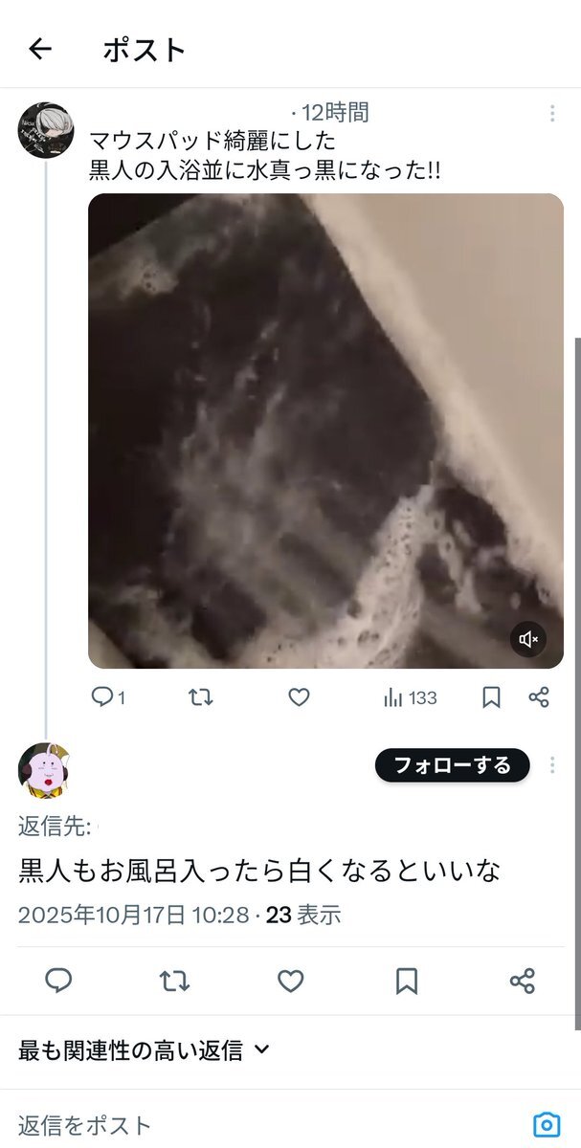This screenshot has width=581, height=1148.
Task: Unmute the video with the speaker icon
Action: click(528, 639)
